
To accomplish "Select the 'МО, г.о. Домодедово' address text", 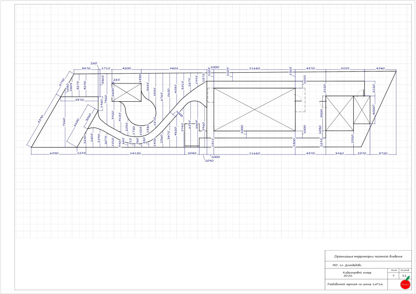I will pos(347,265).
